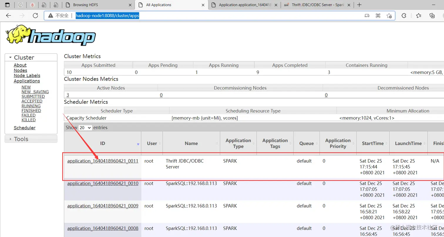Open the browser extensions puzzle icon
Image resolution: width=444 pixels, height=237 pixels.
point(404,16)
